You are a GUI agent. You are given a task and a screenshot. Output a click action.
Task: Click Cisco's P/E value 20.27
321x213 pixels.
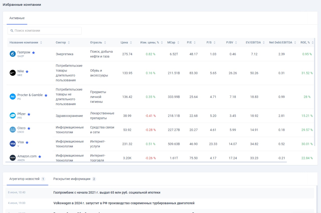(194, 130)
